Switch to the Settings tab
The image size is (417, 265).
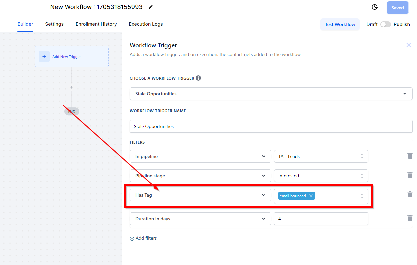click(54, 24)
